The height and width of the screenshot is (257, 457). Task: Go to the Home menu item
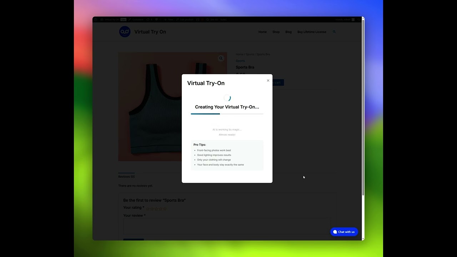point(262,32)
